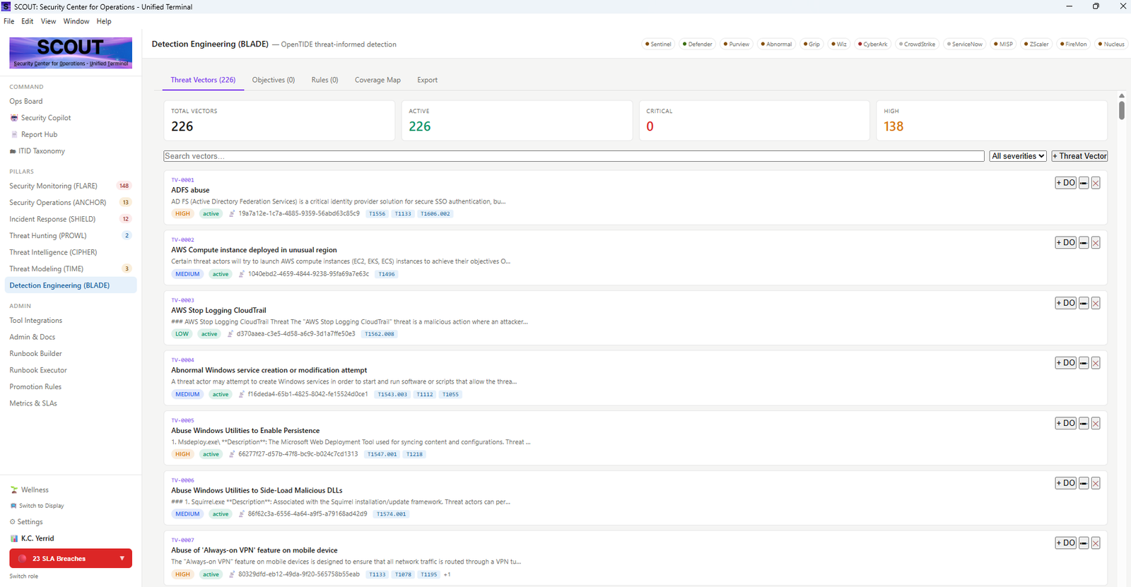
Task: Click the minus button on TV-0002
Action: (x=1084, y=243)
